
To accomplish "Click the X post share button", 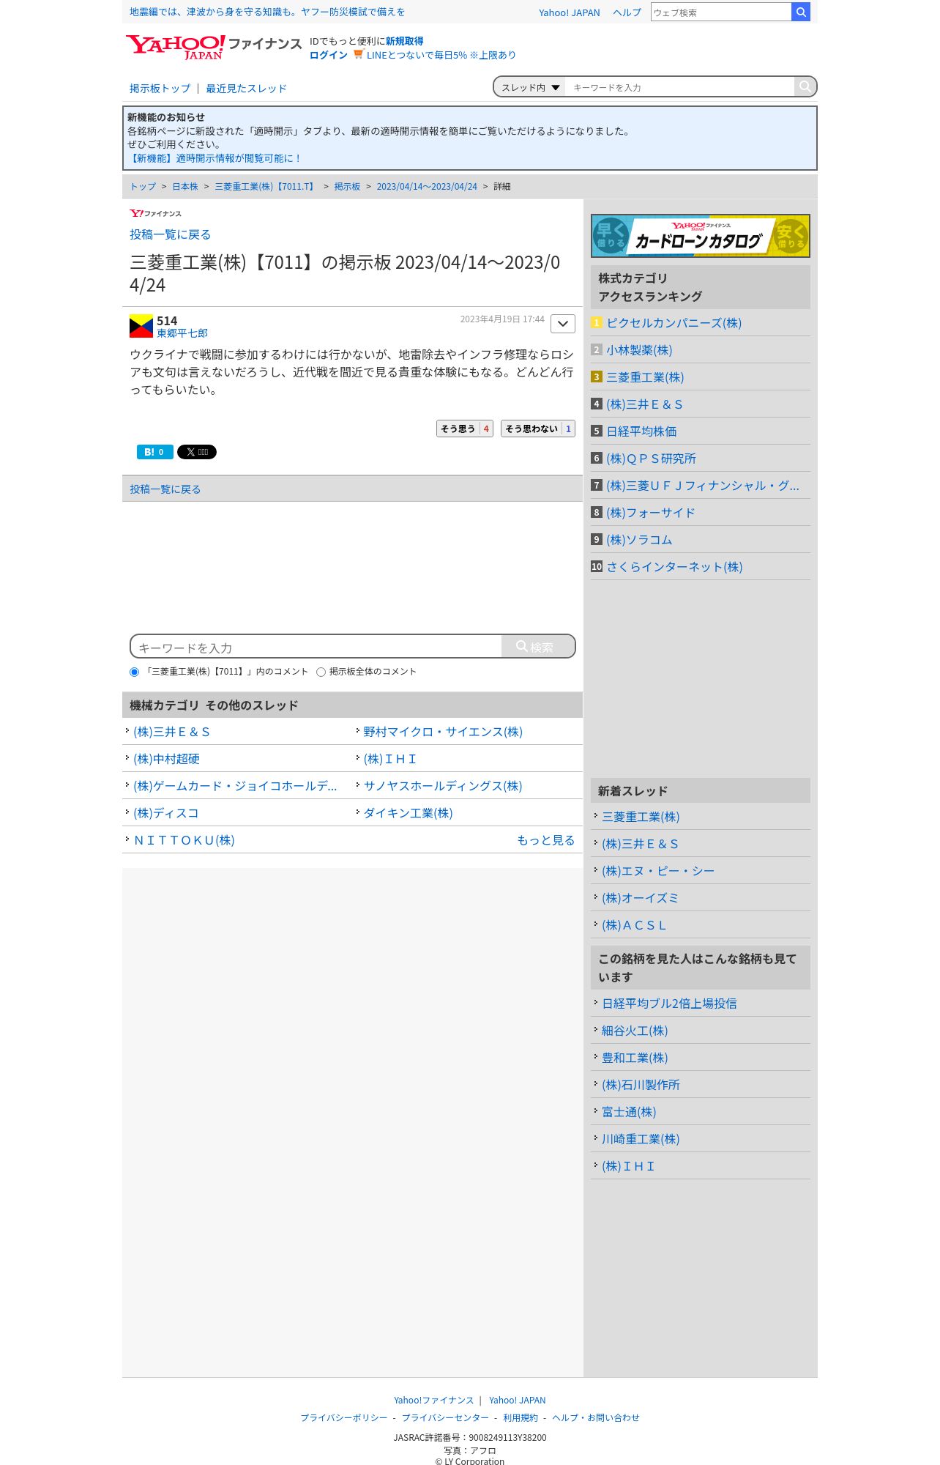I will [x=197, y=452].
